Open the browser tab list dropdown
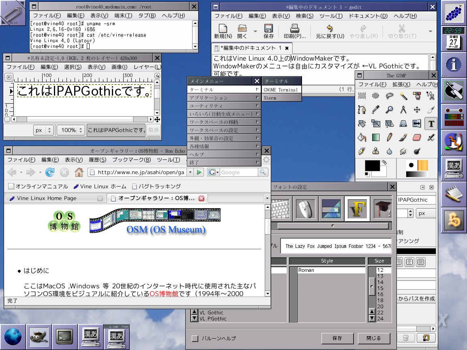The height and width of the screenshot is (350, 467). [267, 198]
